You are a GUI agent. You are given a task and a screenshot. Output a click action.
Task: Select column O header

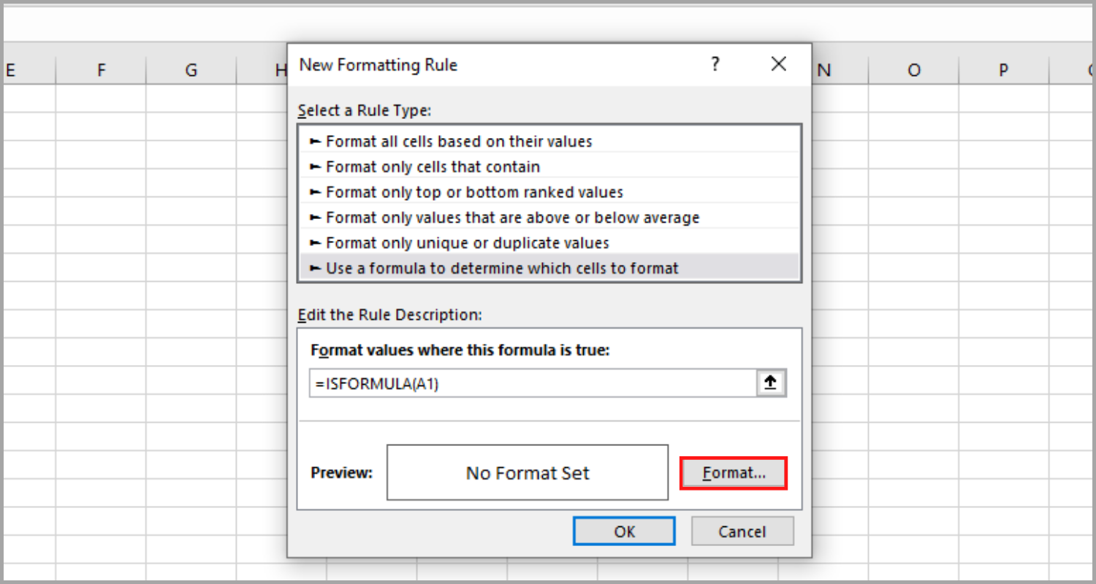pyautogui.click(x=914, y=69)
